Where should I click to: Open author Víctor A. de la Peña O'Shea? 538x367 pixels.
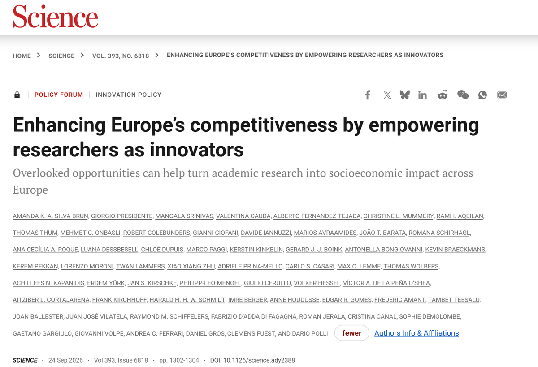click(x=386, y=283)
